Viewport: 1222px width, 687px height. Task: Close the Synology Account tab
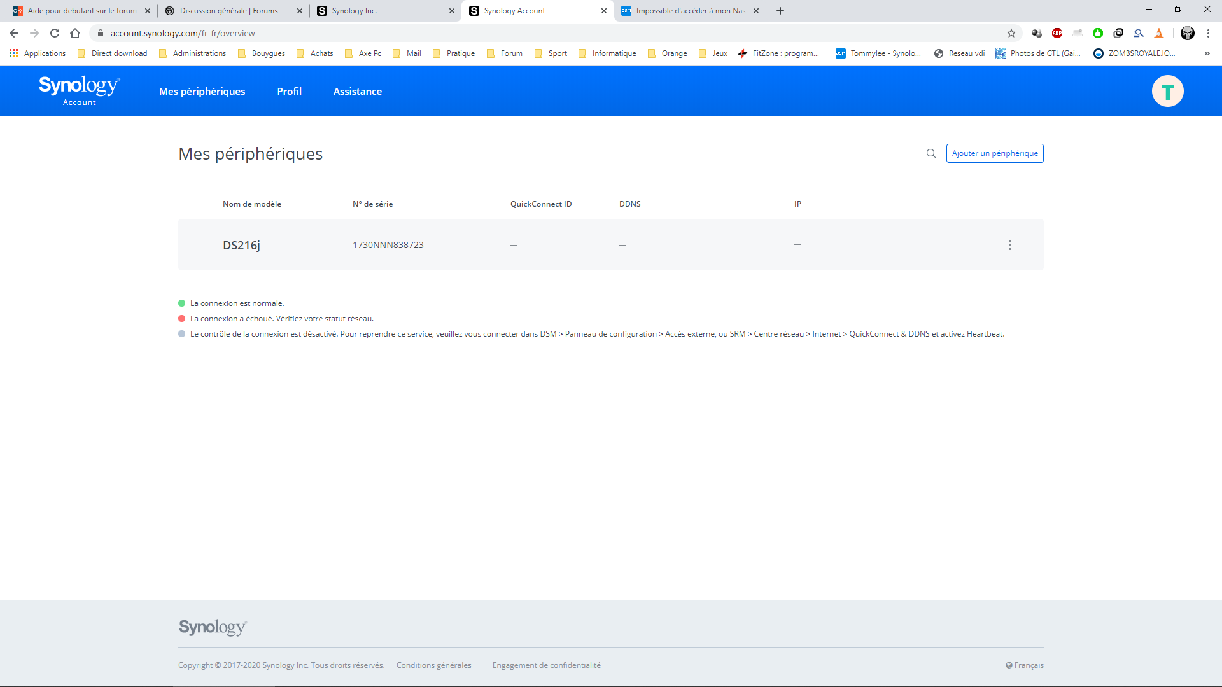[604, 11]
